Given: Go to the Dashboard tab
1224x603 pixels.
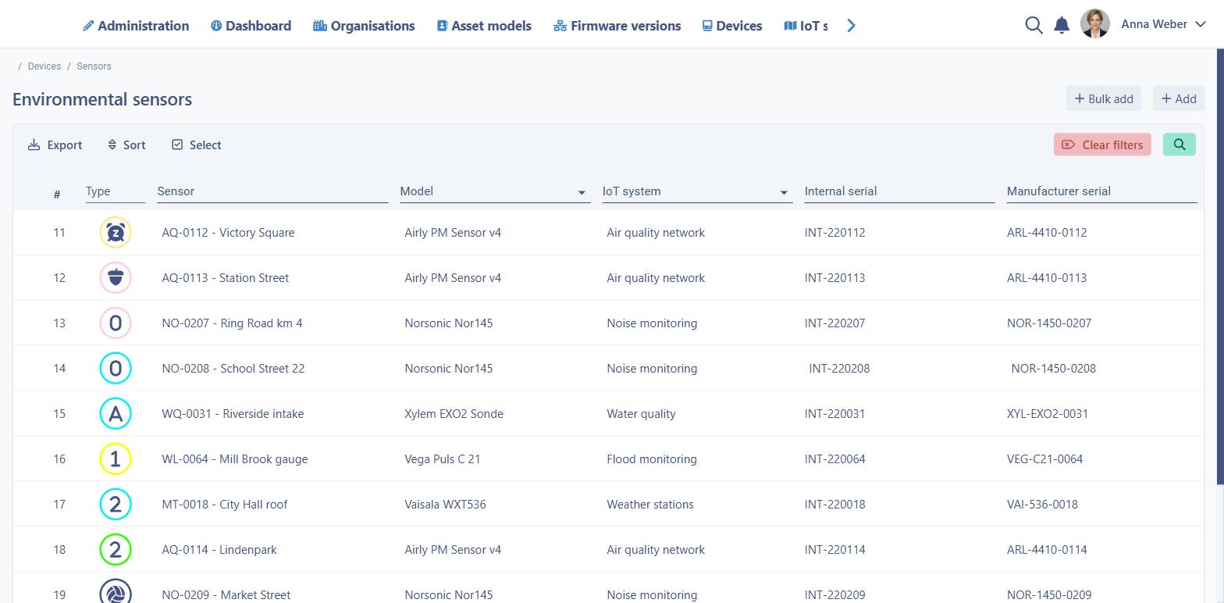Looking at the screenshot, I should tap(251, 26).
